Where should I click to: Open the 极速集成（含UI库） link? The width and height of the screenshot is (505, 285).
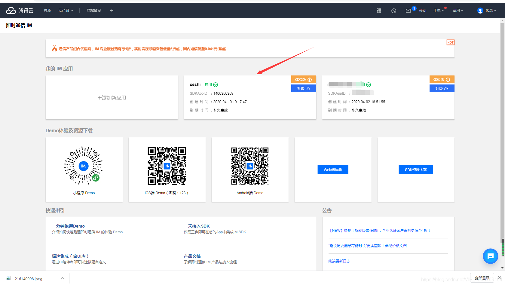70,256
